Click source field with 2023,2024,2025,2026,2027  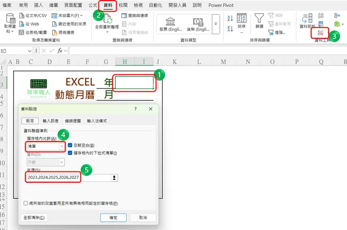click(x=68, y=178)
